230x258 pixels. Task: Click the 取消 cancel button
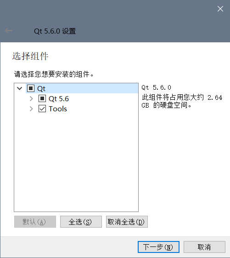pos(204,247)
